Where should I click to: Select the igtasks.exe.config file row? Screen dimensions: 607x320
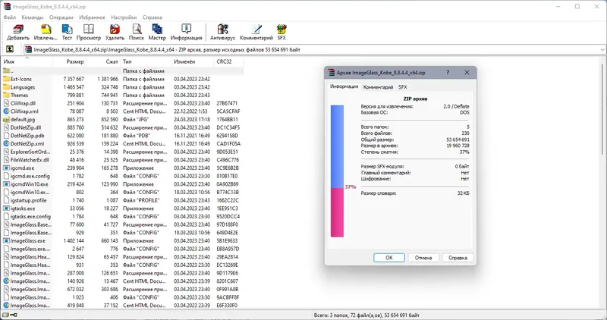tap(122, 217)
